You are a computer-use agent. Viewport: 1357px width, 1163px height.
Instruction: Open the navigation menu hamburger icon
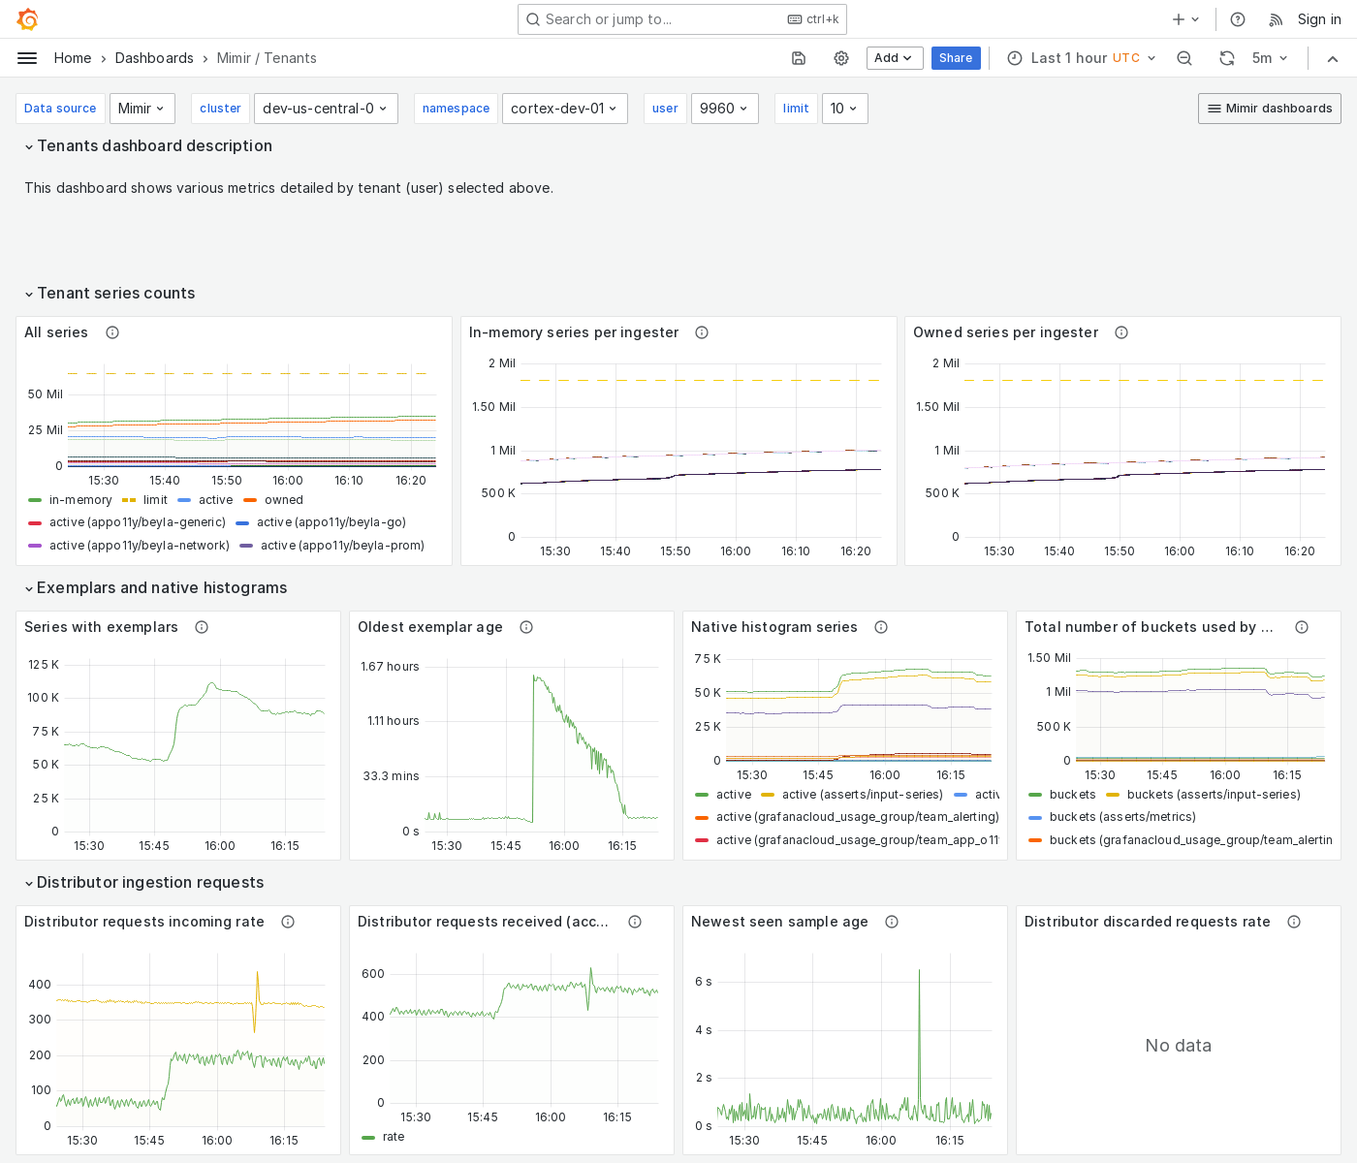point(27,58)
